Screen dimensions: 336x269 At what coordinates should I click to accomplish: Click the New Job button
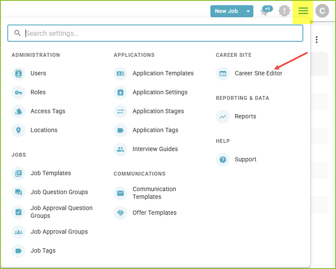(x=226, y=11)
